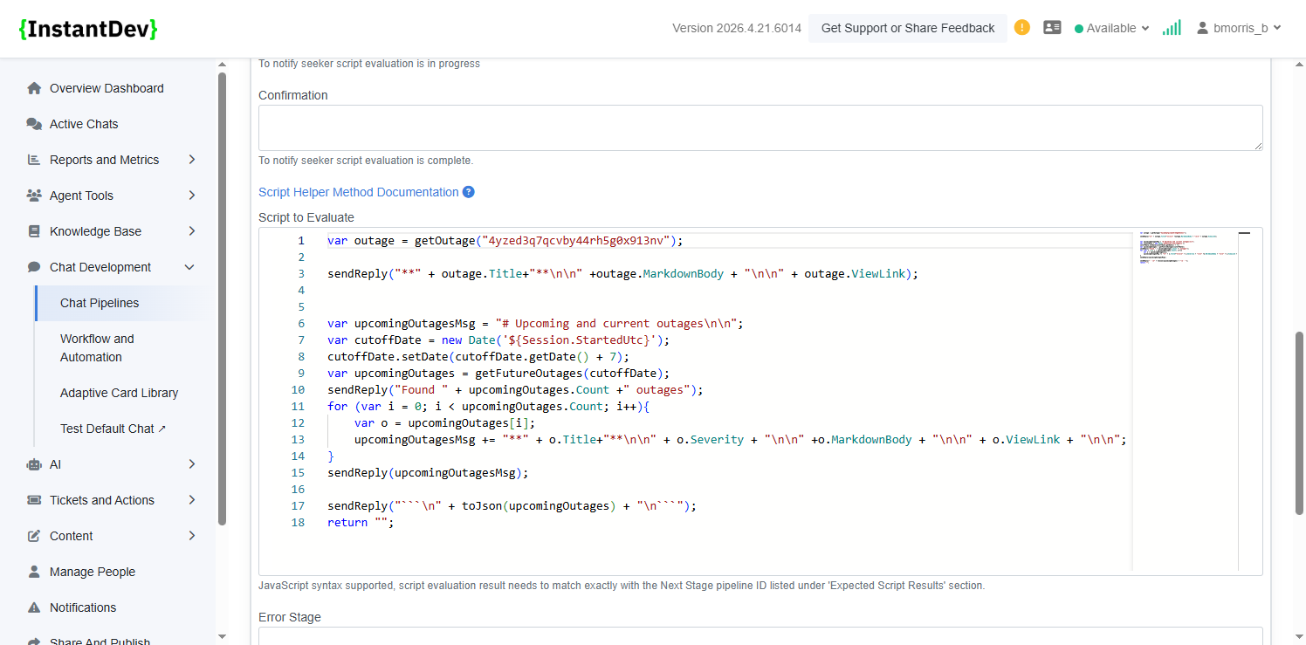Screen dimensions: 1306x645
Task: Click the JavaScript syntax supported hint text
Action: coord(622,586)
